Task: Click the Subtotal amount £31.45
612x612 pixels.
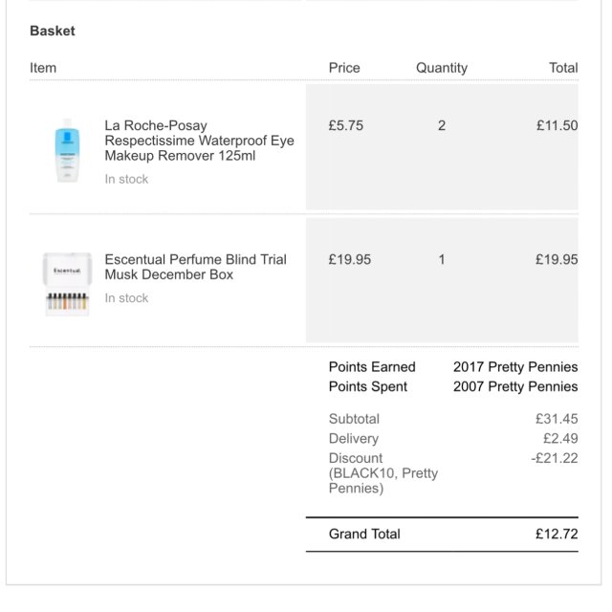Action: click(x=557, y=419)
